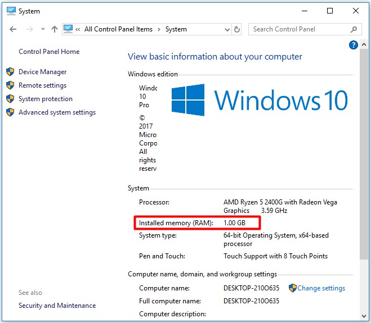Close the System window
This screenshot has height=323, width=371.
point(356,11)
